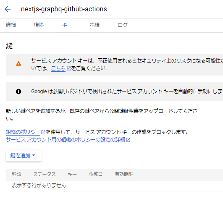
Task: Switch to the ログ tab
Action: point(123,25)
